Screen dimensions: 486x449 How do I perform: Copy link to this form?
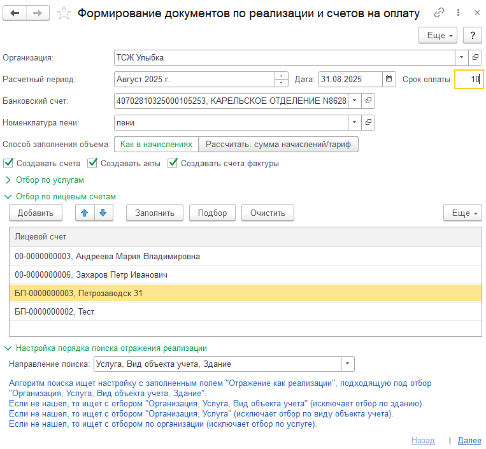point(439,13)
